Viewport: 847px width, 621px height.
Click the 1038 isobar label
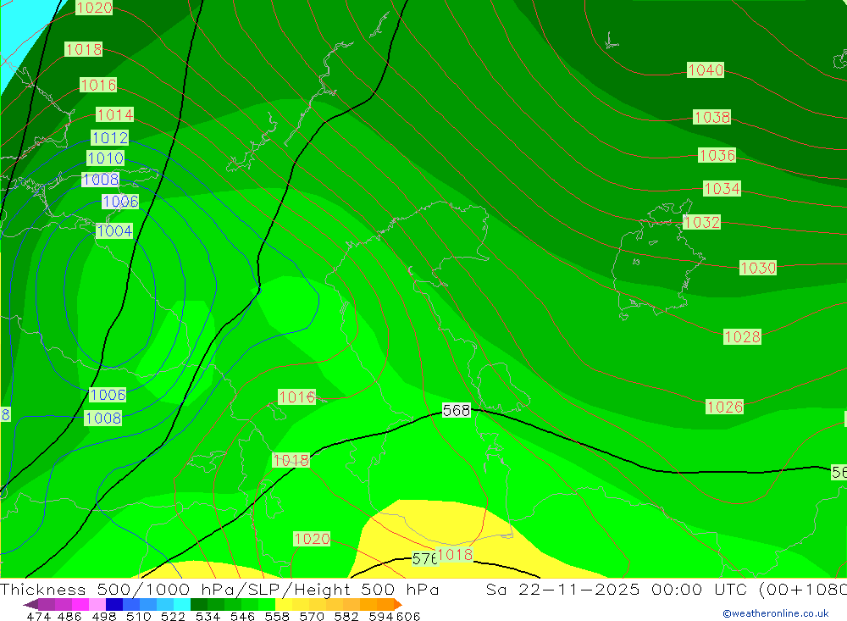[x=712, y=117]
